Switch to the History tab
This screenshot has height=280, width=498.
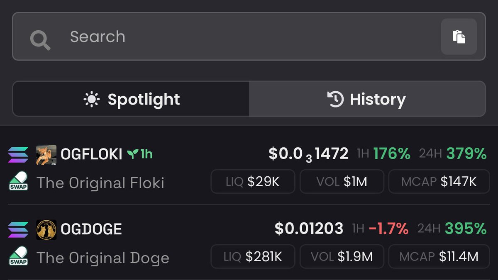click(x=367, y=99)
